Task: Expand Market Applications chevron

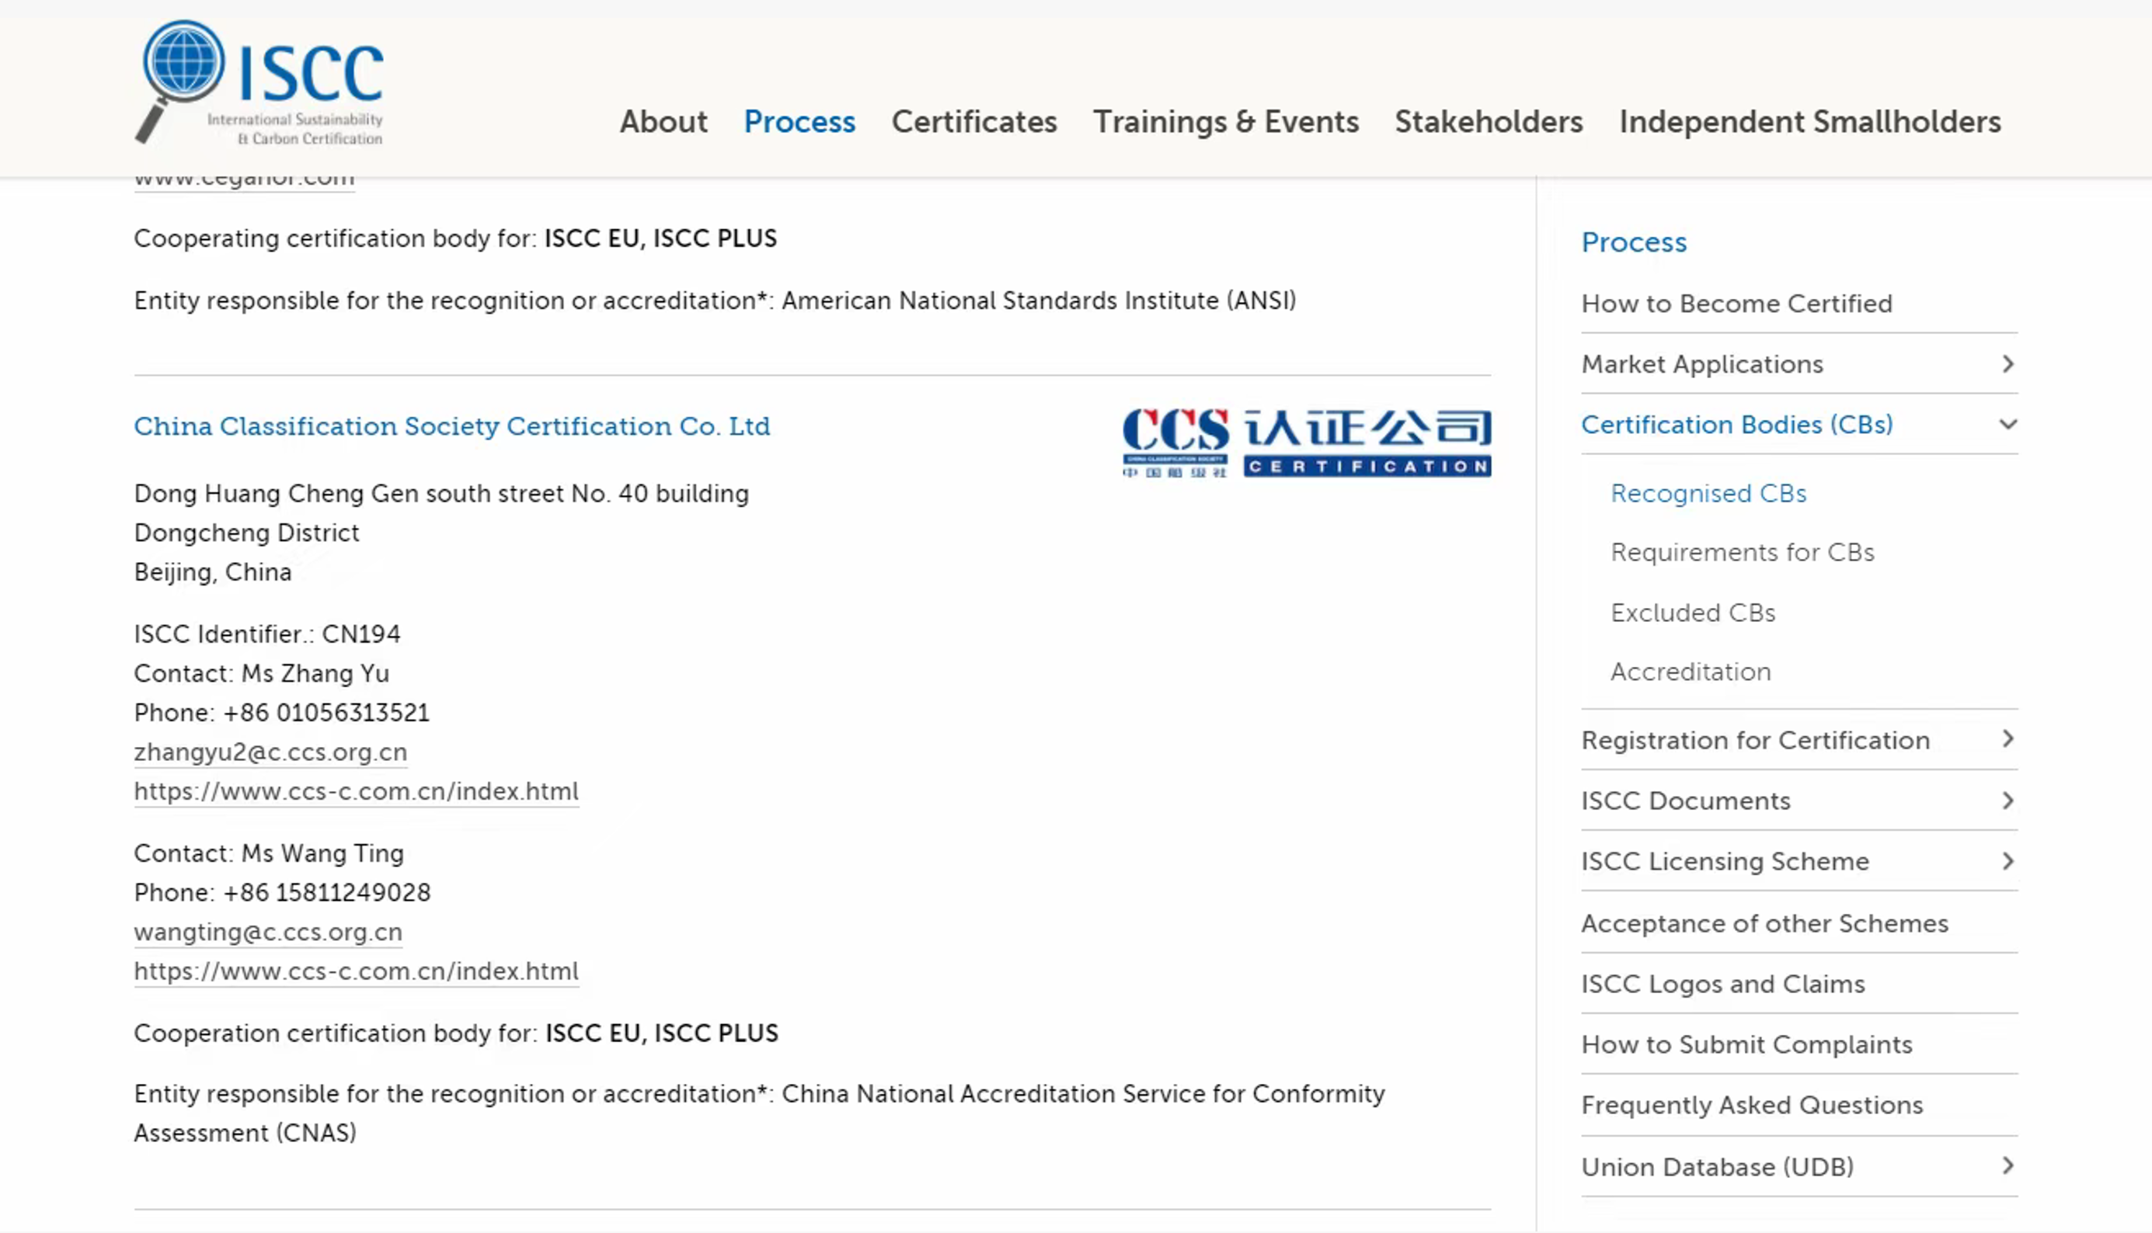Action: (x=2007, y=364)
